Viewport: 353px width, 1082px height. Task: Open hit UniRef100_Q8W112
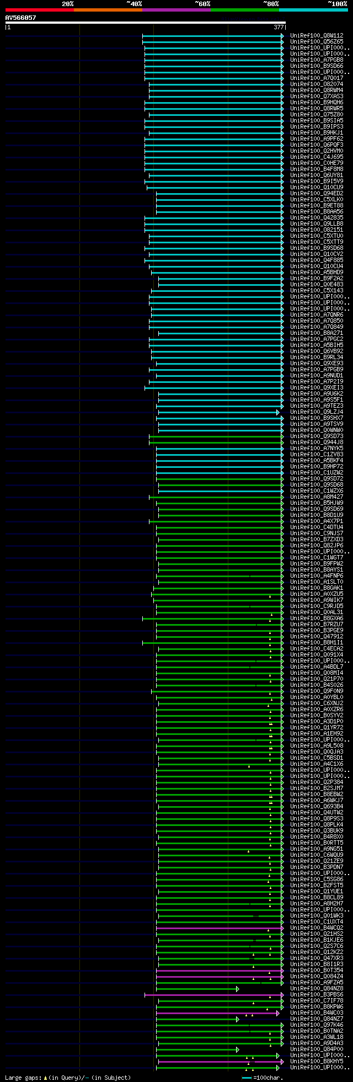(x=317, y=36)
